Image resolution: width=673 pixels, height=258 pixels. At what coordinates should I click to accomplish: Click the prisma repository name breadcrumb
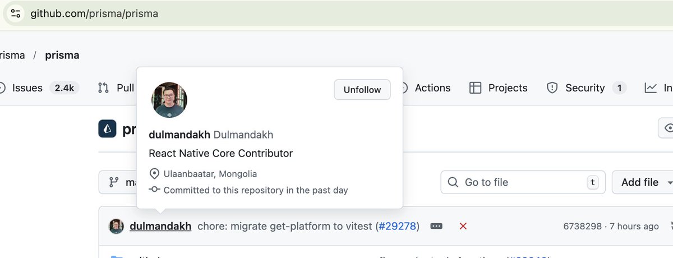[62, 55]
